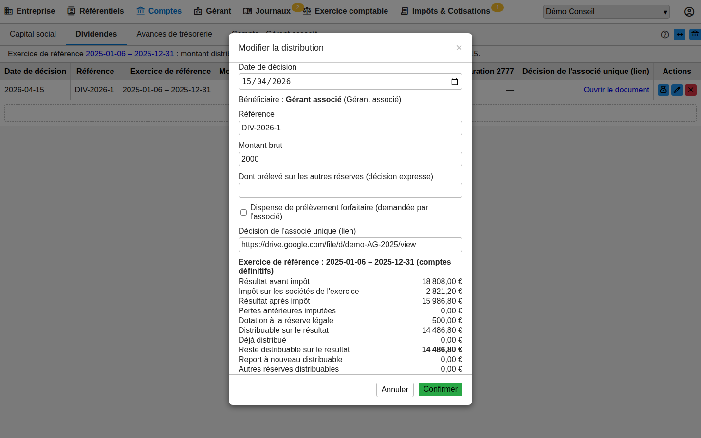
Task: Open the Impôts & Cotisations menu
Action: [x=445, y=11]
